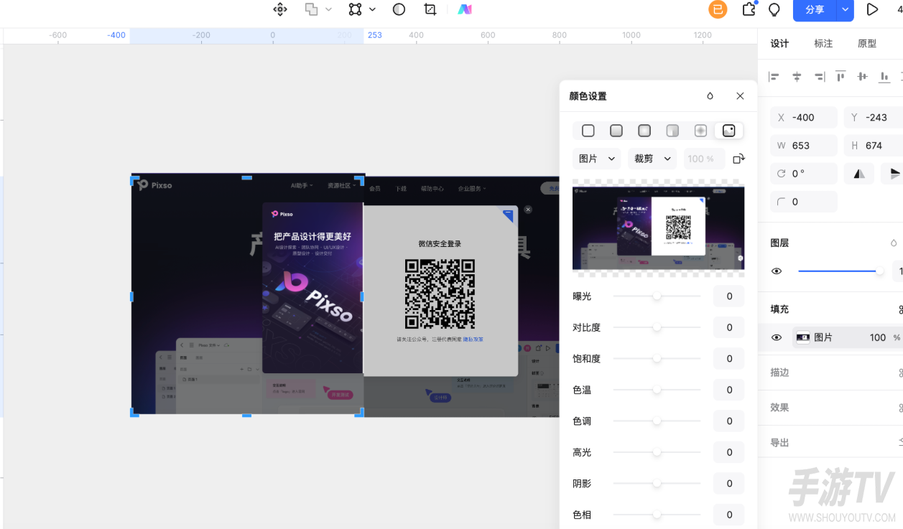Screen dimensions: 903x529
Task: Click the 饱和度 saturation slider
Action: [657, 359]
